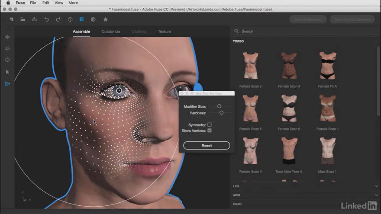Select the arrow selection tool

click(7, 72)
